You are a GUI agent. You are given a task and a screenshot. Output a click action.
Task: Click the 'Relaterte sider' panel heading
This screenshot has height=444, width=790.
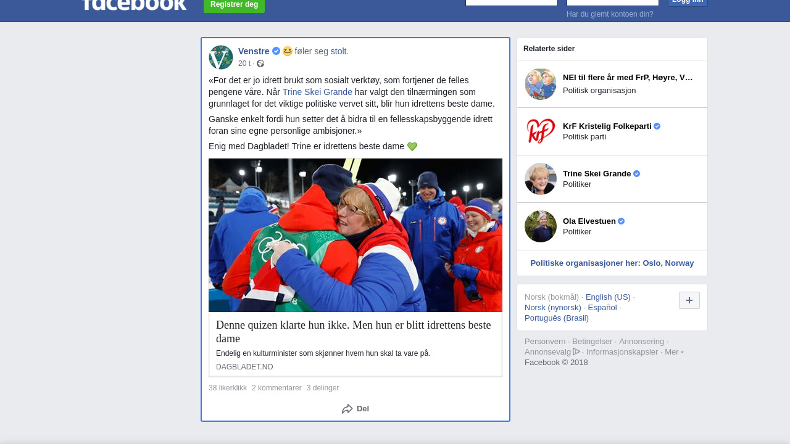[x=549, y=49]
